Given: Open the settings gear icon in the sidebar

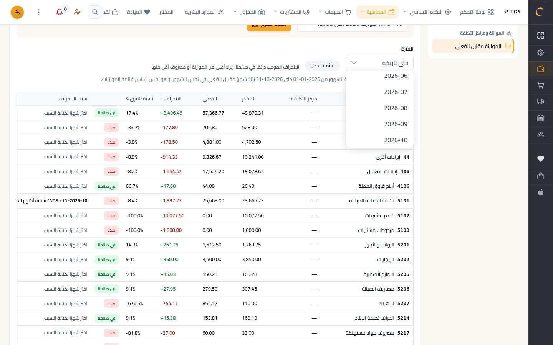Looking at the screenshot, I should (x=541, y=53).
